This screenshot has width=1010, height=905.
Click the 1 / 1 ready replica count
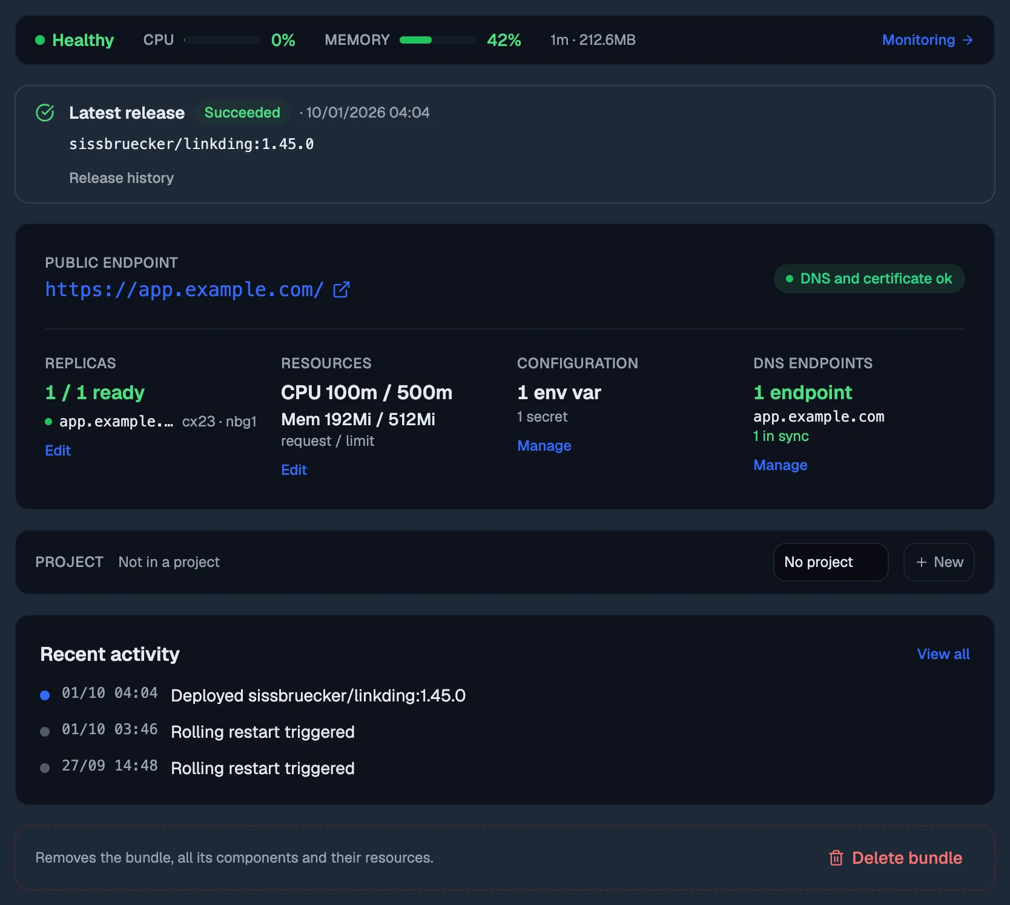click(95, 393)
